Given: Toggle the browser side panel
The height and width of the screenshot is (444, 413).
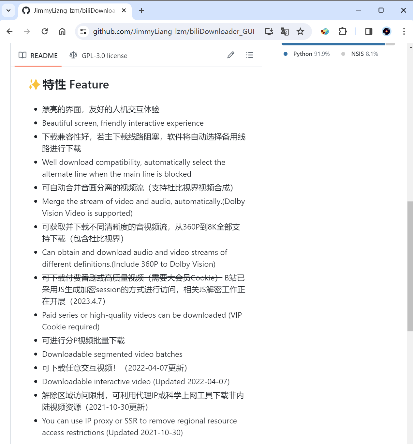Looking at the screenshot, I should [x=369, y=31].
